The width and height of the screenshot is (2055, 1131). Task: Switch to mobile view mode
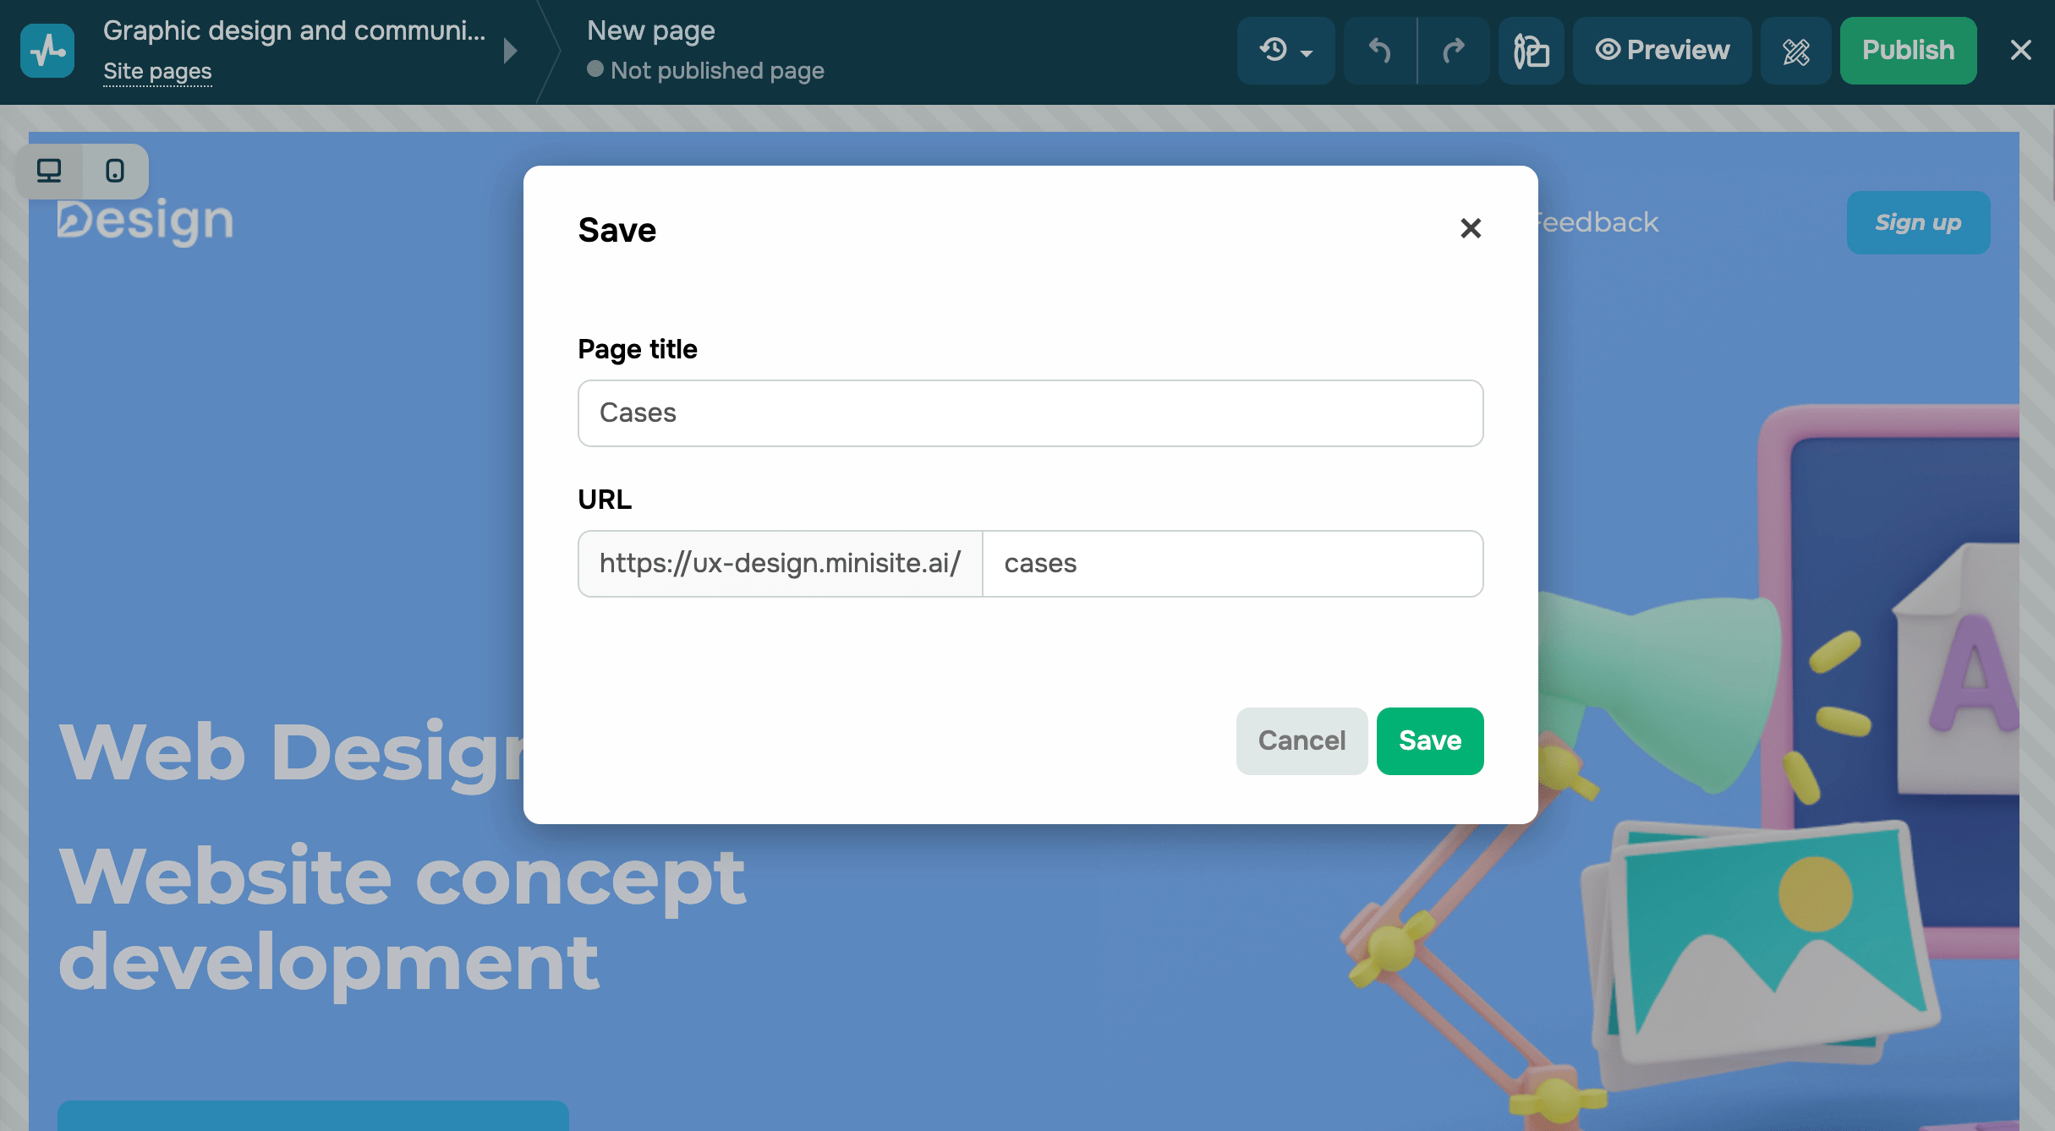tap(115, 172)
